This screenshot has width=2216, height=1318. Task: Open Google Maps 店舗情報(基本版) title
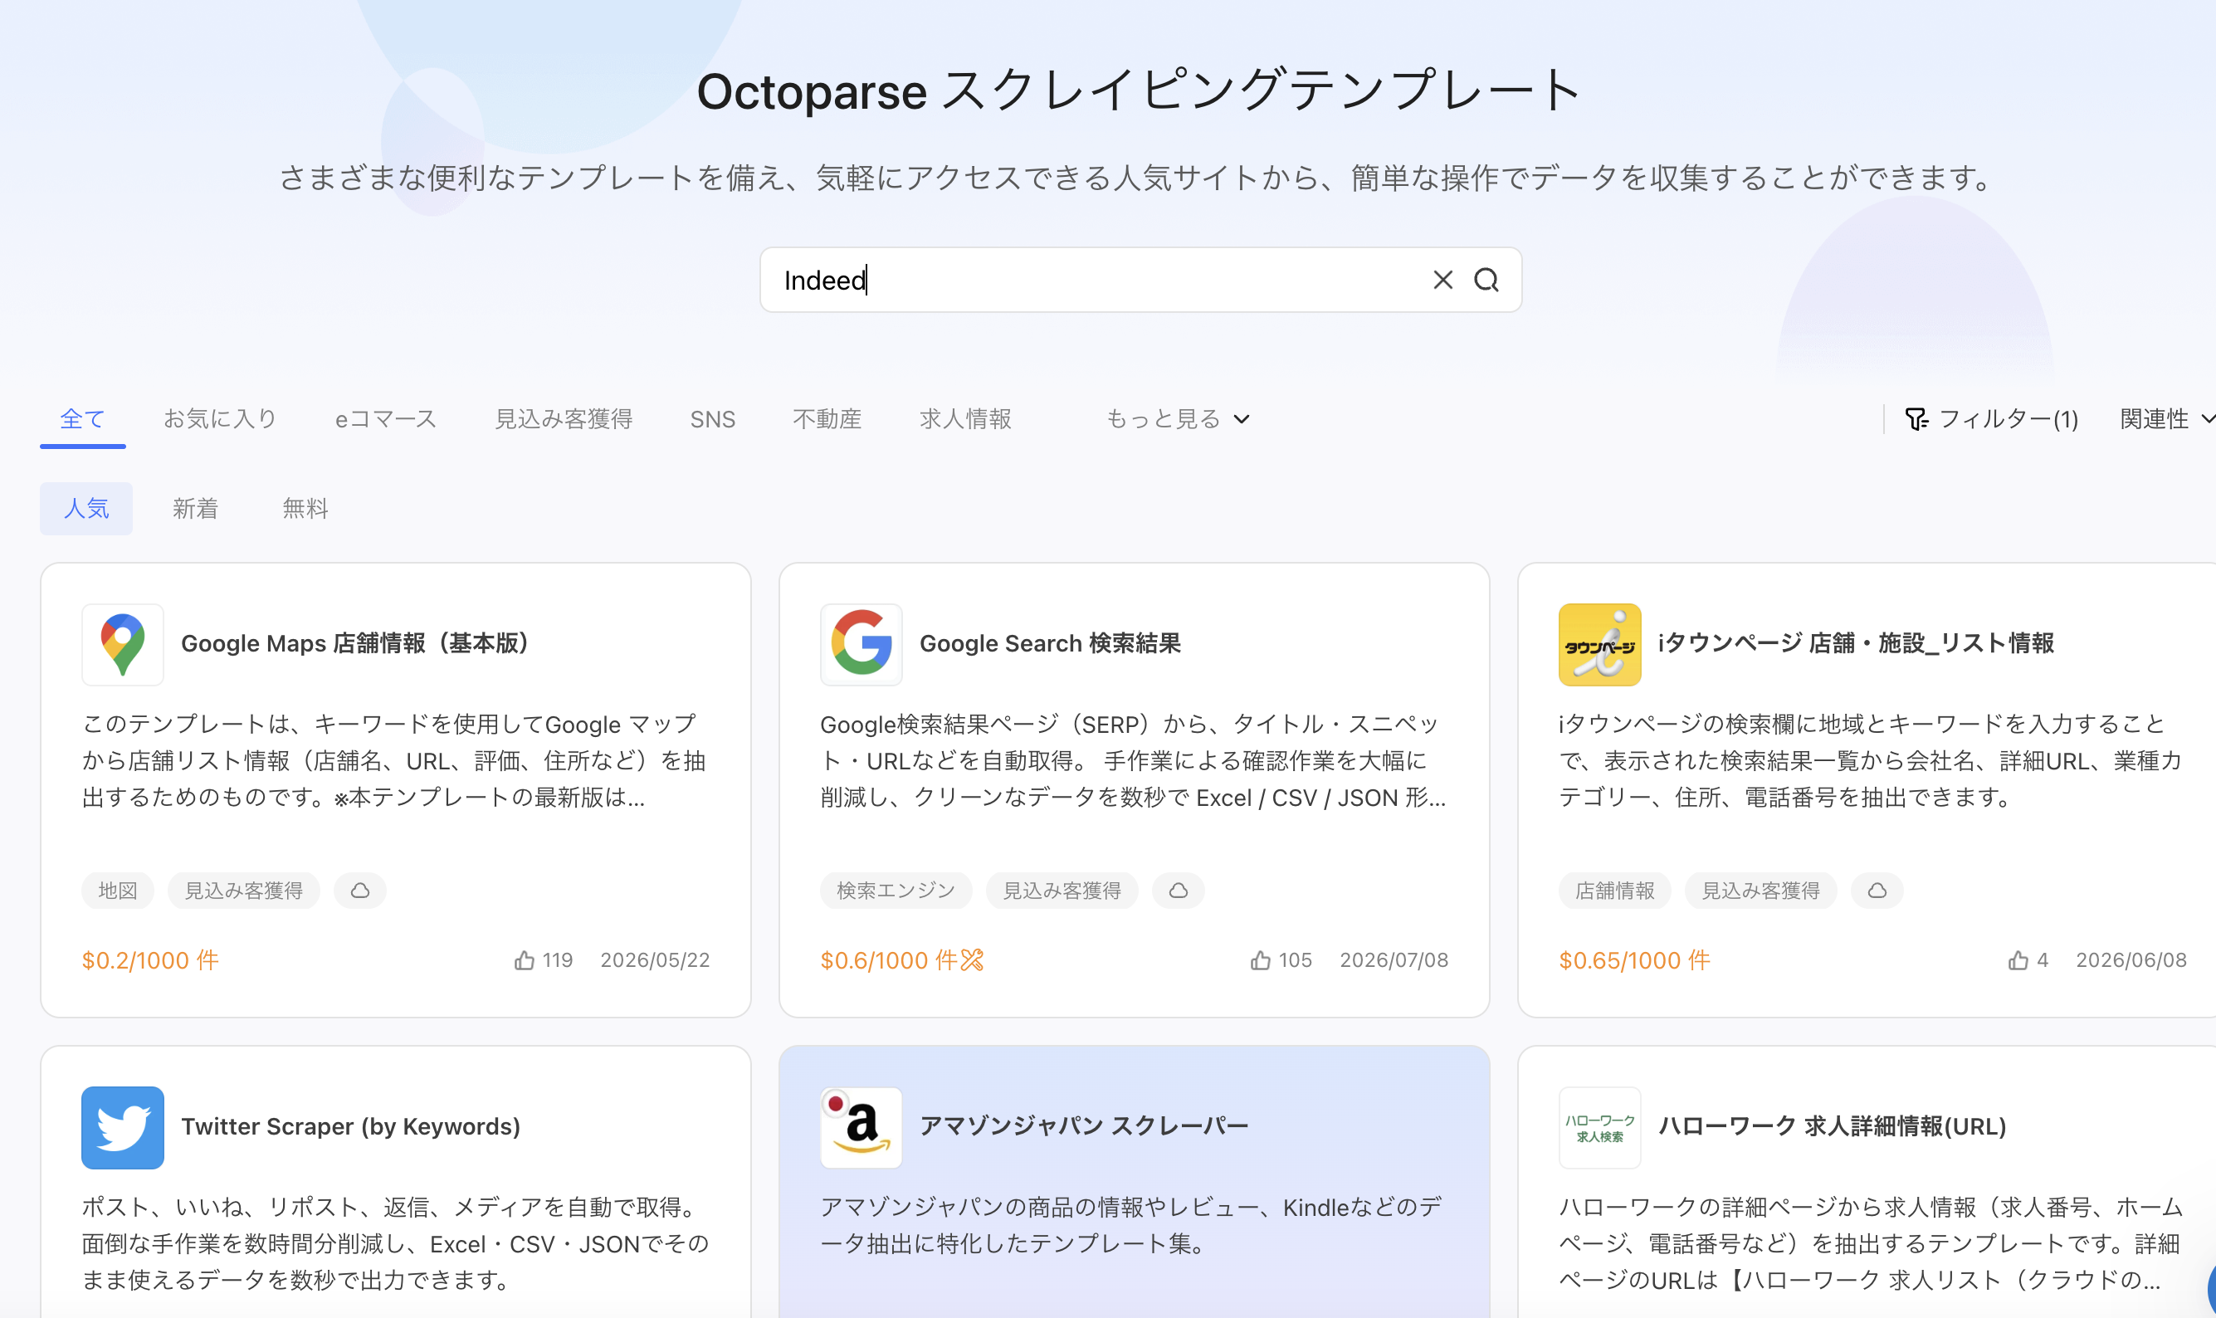pyautogui.click(x=355, y=643)
